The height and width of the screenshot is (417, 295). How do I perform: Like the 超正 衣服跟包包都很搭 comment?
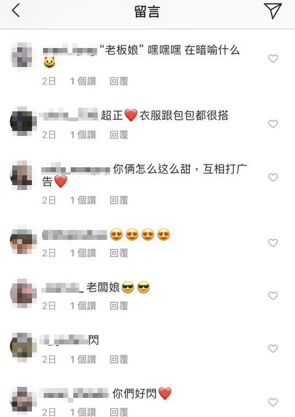click(x=273, y=124)
